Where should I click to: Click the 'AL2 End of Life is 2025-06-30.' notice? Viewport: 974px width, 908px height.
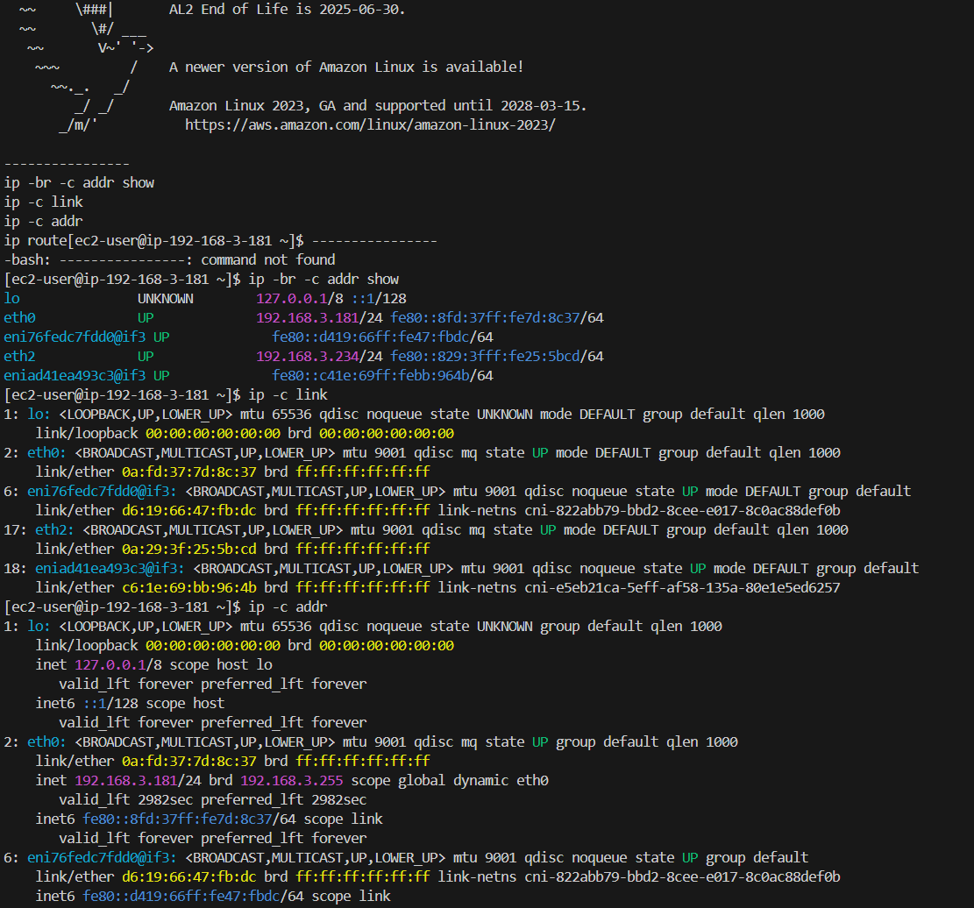click(287, 10)
